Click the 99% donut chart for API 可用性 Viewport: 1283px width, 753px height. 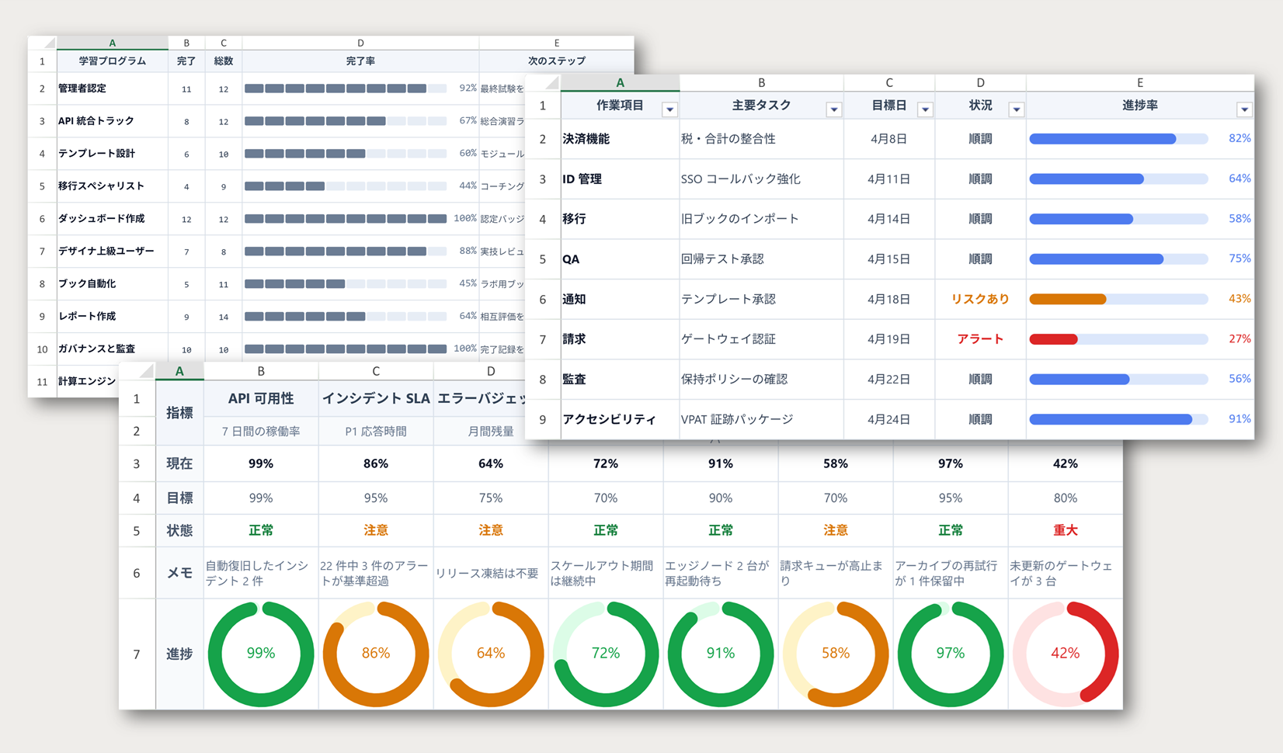coord(261,654)
